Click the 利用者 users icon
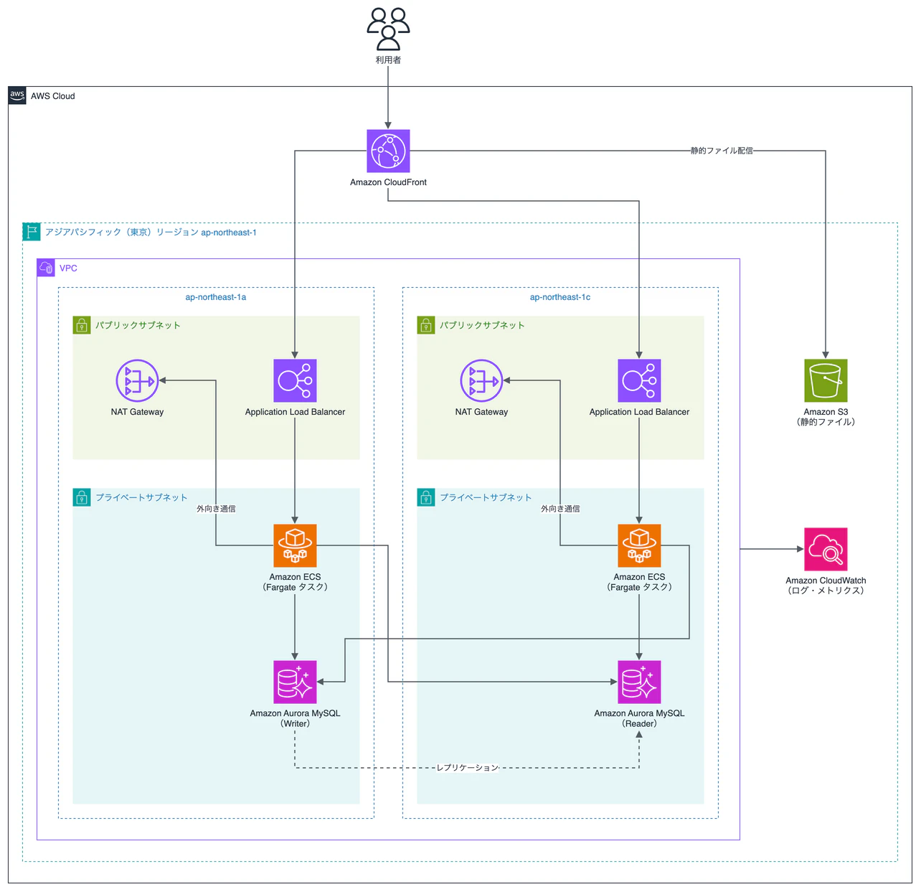 click(388, 29)
